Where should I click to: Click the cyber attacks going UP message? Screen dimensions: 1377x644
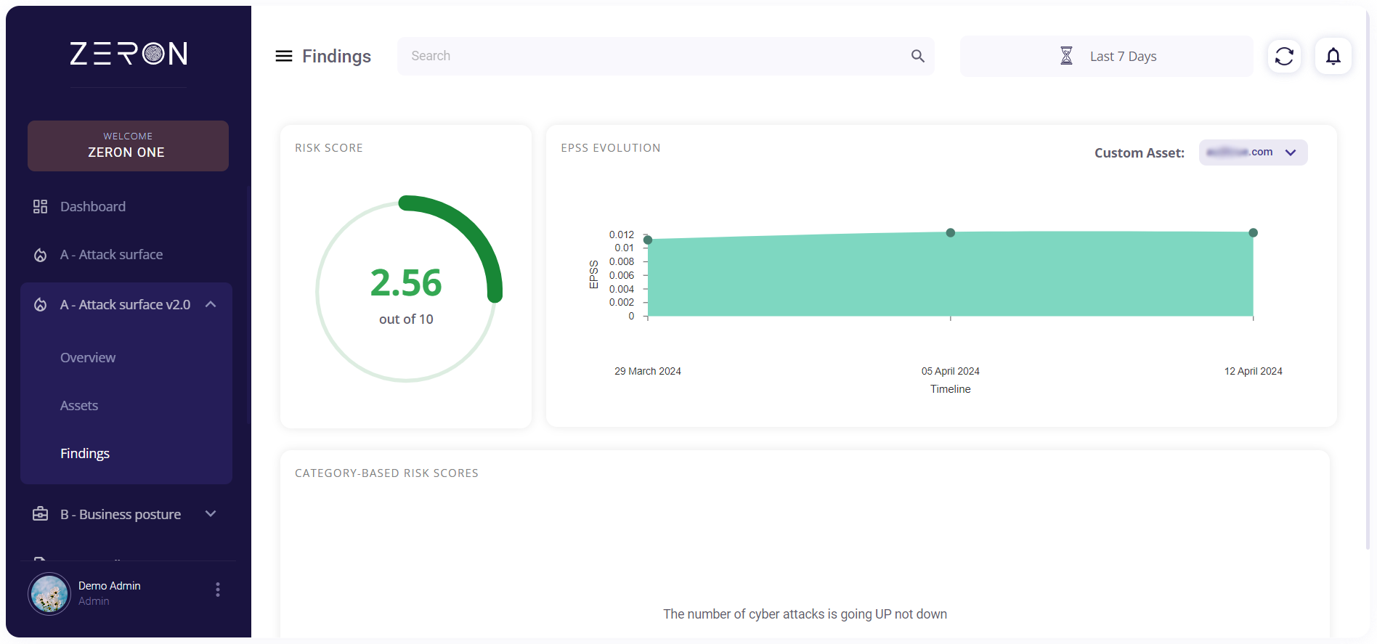[805, 614]
